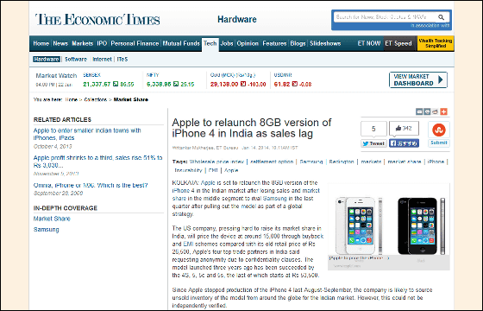Click the Sensex green up-arrow indicator

pyautogui.click(x=116, y=84)
